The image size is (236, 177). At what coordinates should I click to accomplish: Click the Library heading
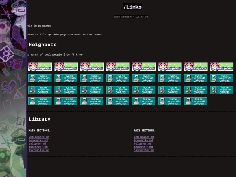(x=39, y=119)
